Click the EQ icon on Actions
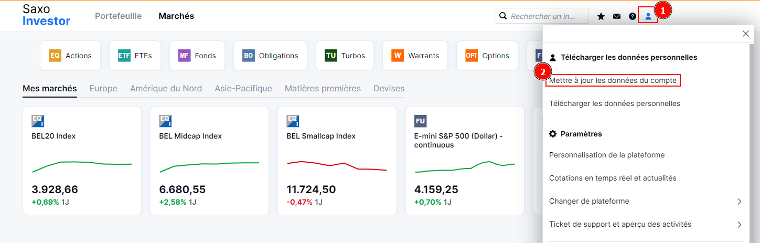The height and width of the screenshot is (243, 760). (x=55, y=56)
